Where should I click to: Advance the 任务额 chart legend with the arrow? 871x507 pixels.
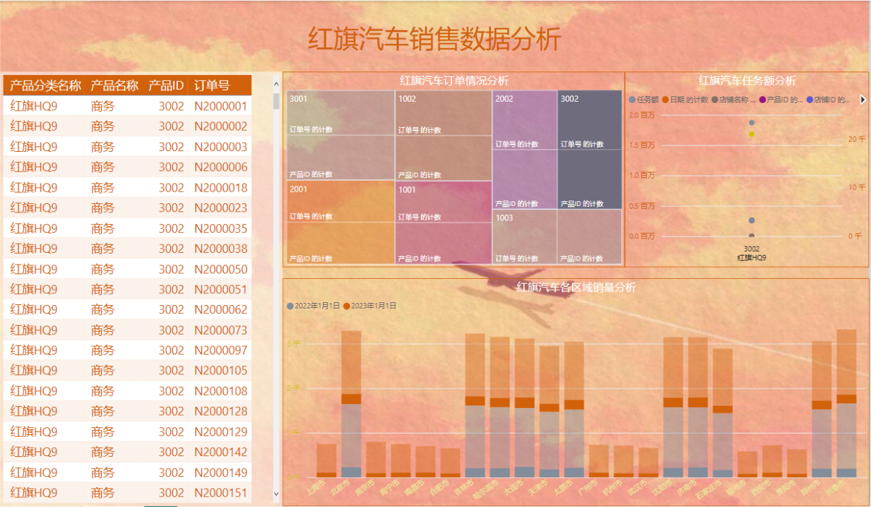point(863,100)
